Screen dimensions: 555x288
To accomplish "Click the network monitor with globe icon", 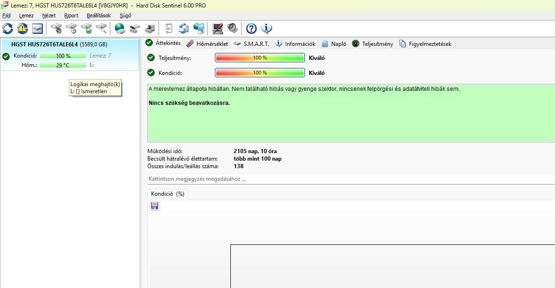I will coord(198,28).
